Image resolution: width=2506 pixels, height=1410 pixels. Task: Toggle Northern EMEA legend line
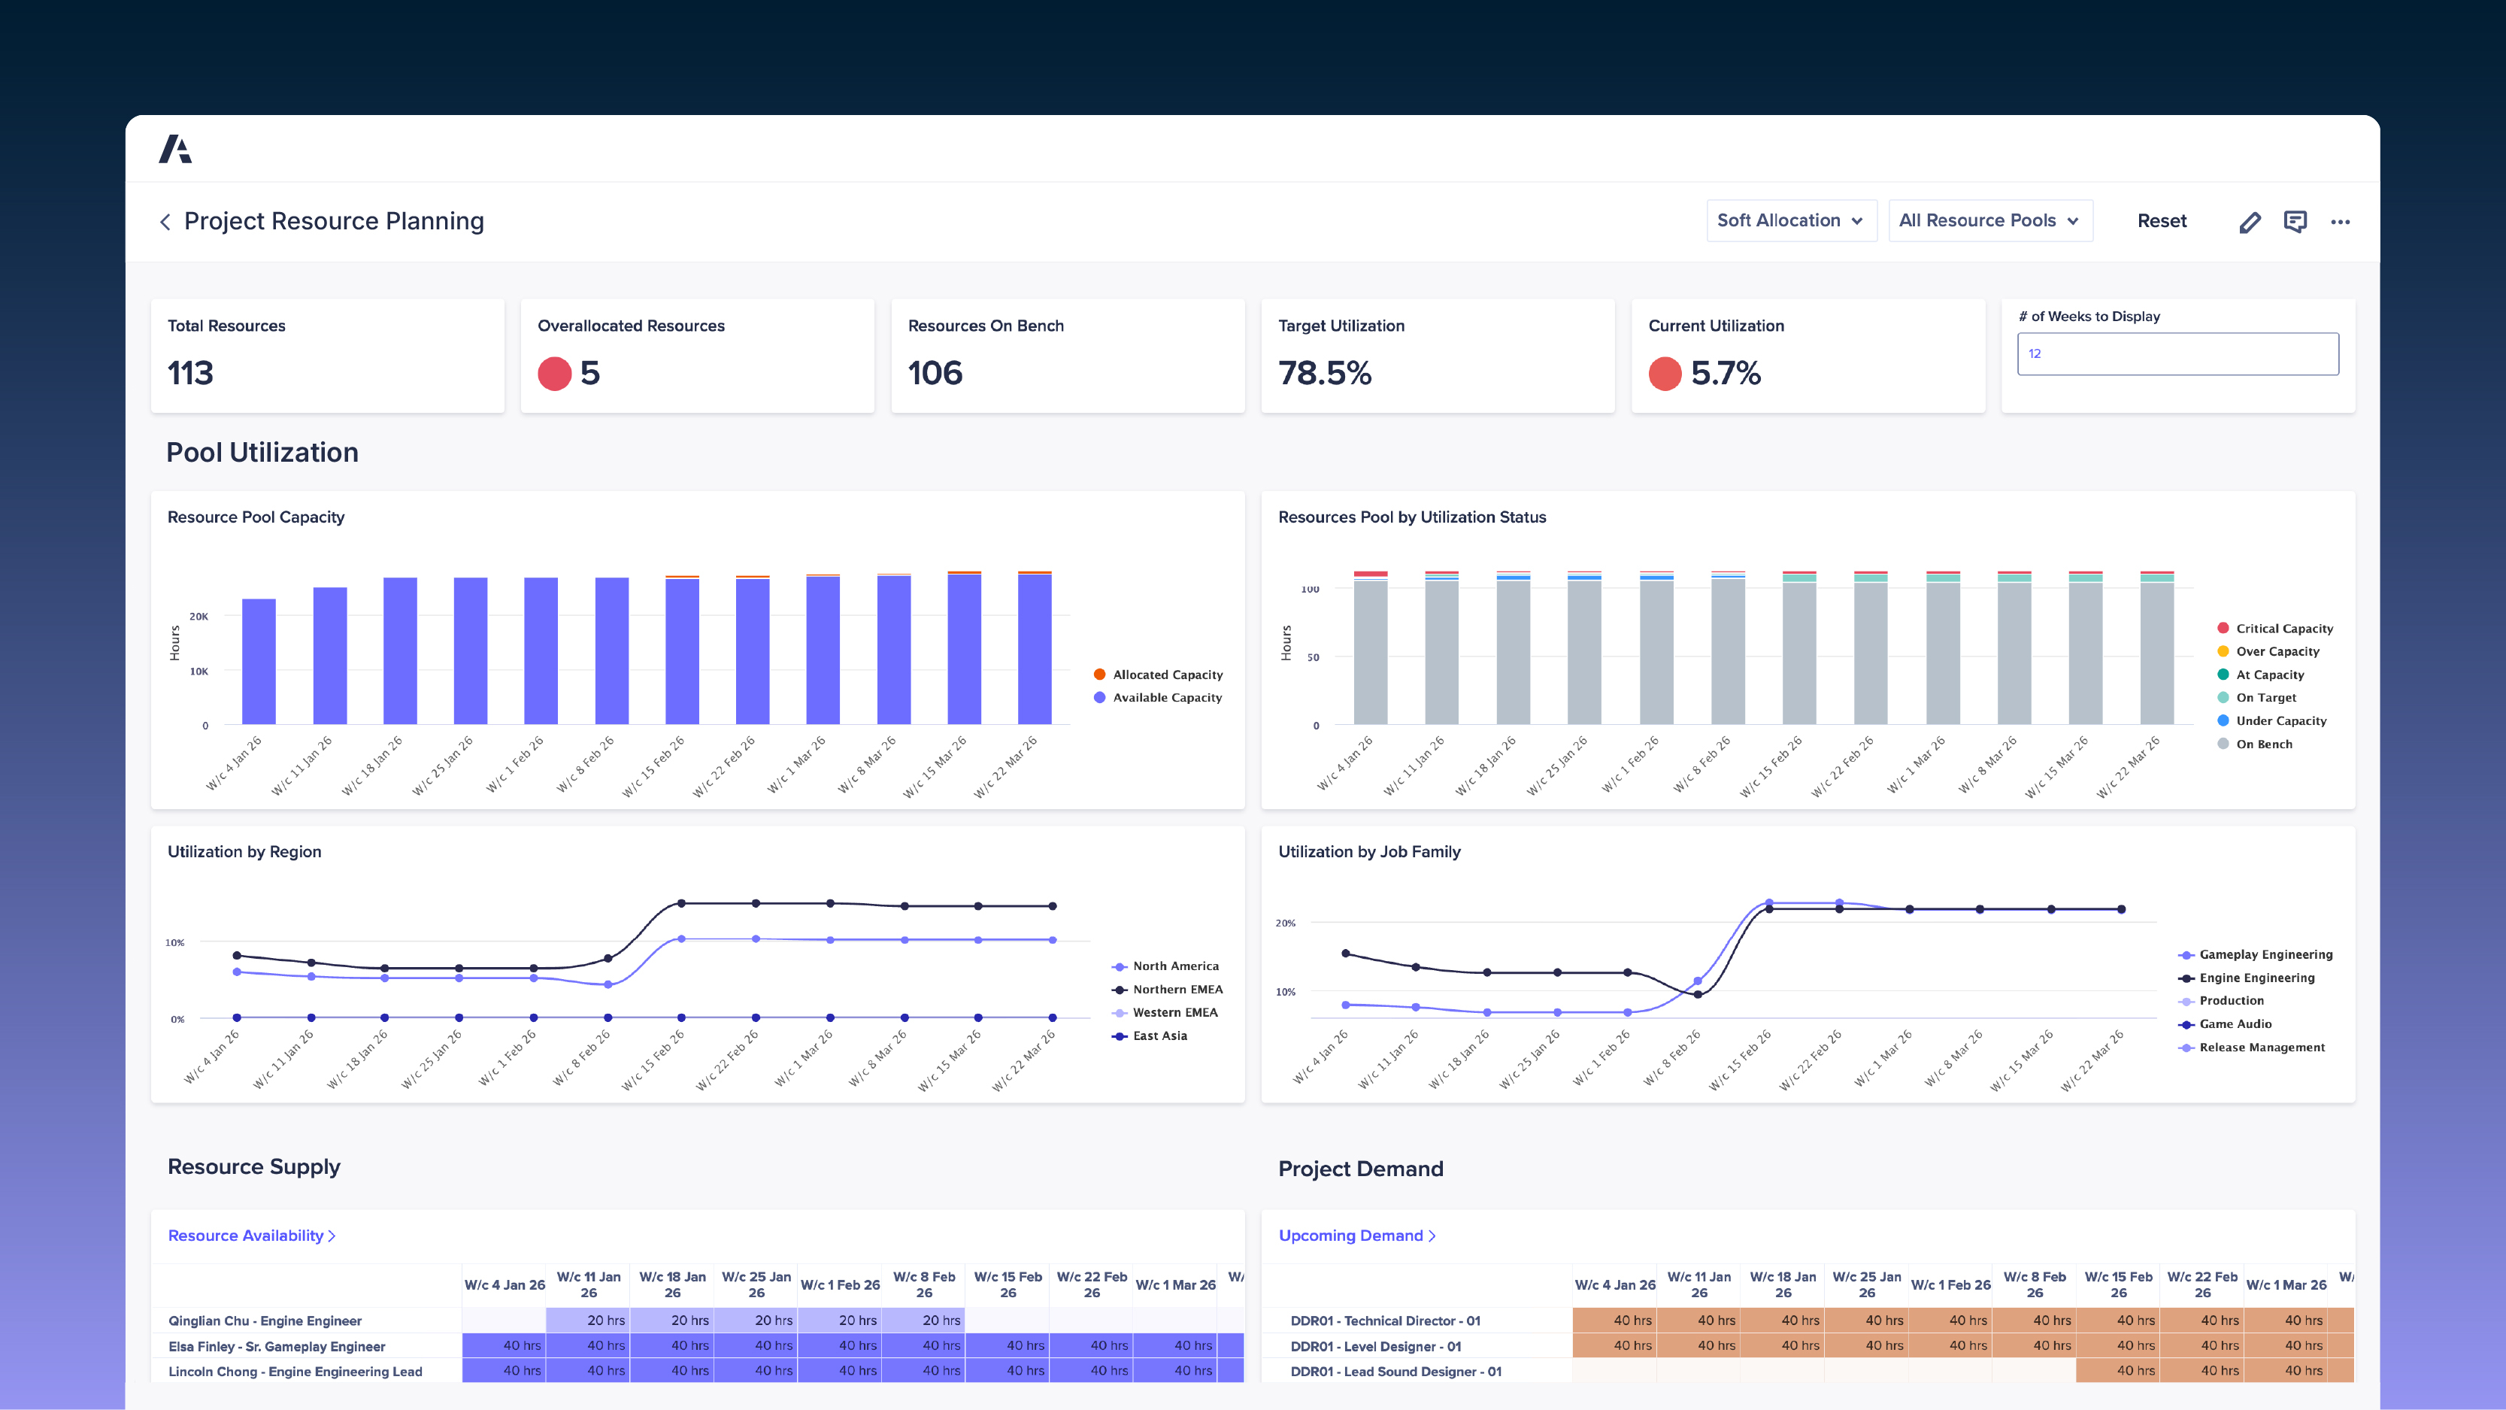point(1176,989)
